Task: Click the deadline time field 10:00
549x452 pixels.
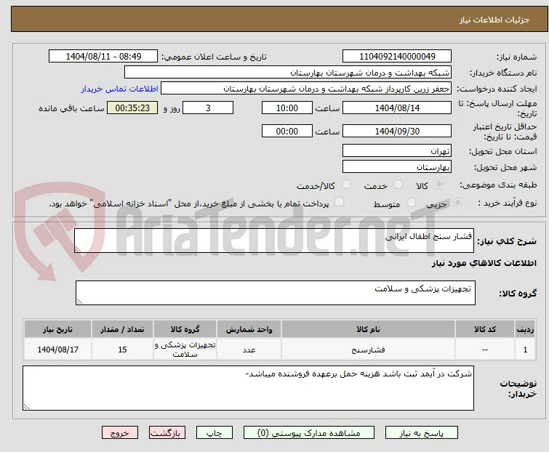Action: [x=286, y=108]
